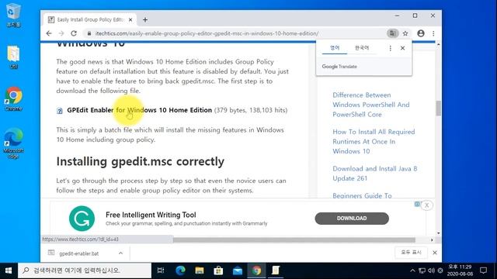Open network status tray icon
This screenshot has height=279, width=497.
[422, 270]
